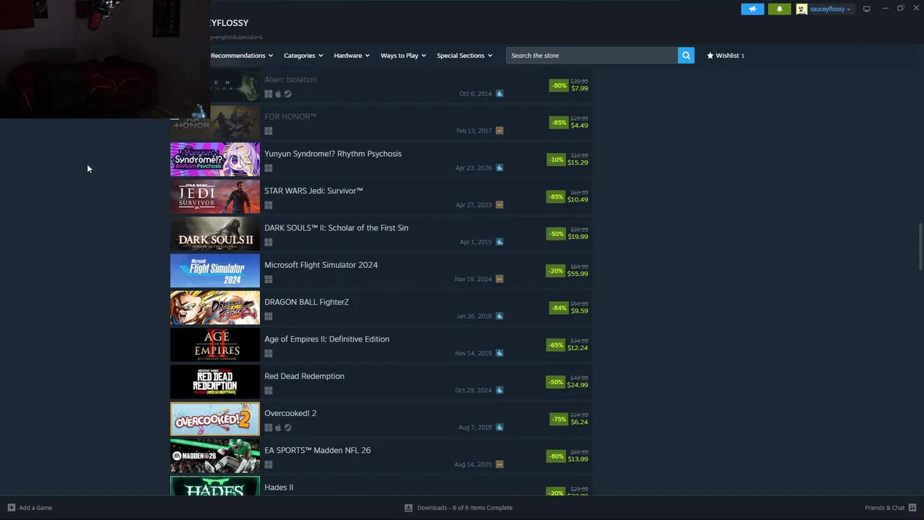Click Overcooked! 2 review thumbs icon
Viewport: 924px width, 520px height.
[x=500, y=427]
